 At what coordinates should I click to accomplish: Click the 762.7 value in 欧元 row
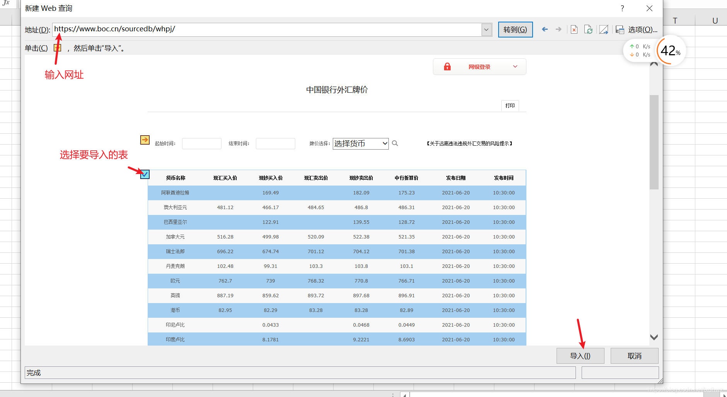point(225,281)
